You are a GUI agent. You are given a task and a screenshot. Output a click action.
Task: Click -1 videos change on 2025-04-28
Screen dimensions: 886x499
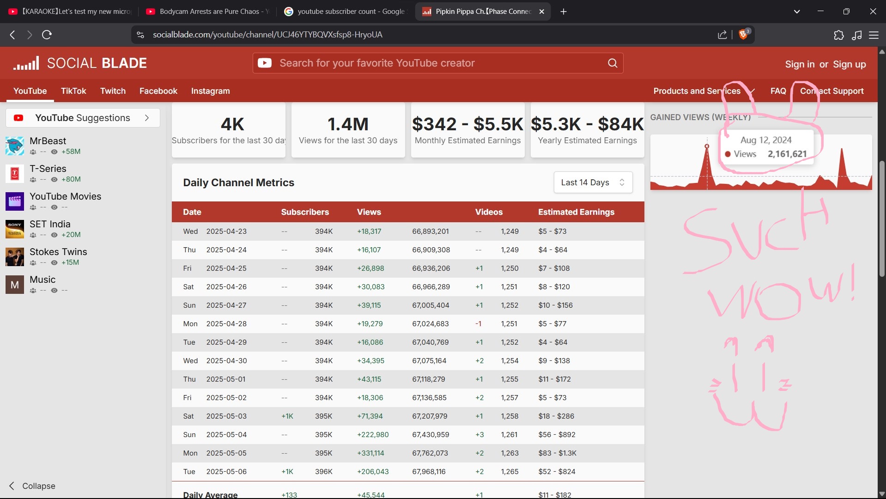pos(478,324)
